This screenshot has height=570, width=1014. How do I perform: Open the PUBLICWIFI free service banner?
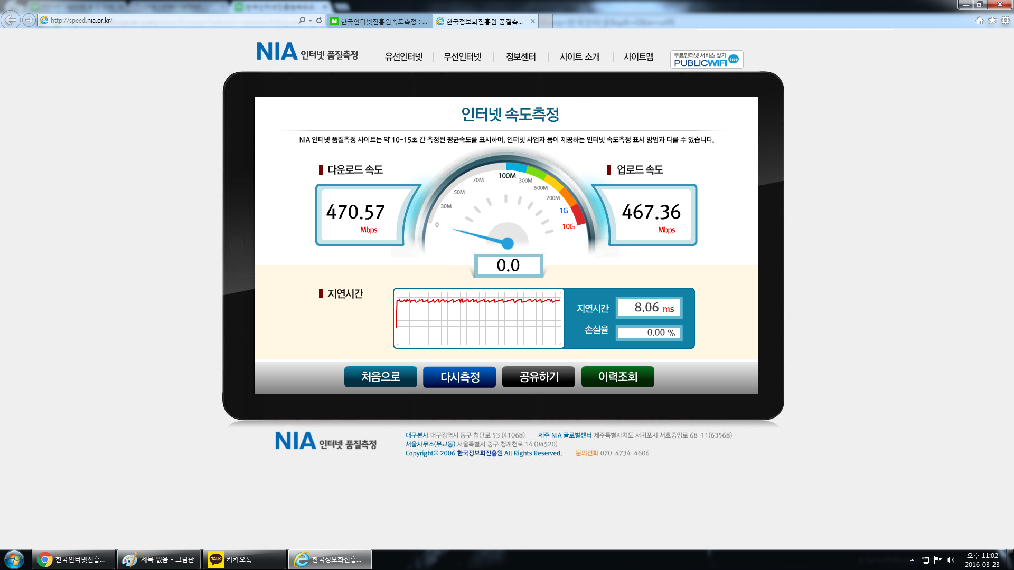click(707, 59)
